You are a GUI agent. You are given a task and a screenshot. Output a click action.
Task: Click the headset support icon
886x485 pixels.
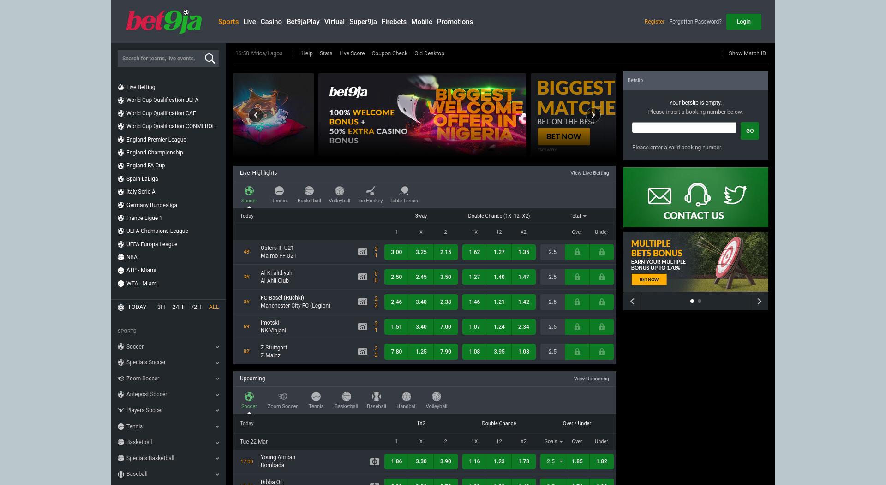pos(697,194)
